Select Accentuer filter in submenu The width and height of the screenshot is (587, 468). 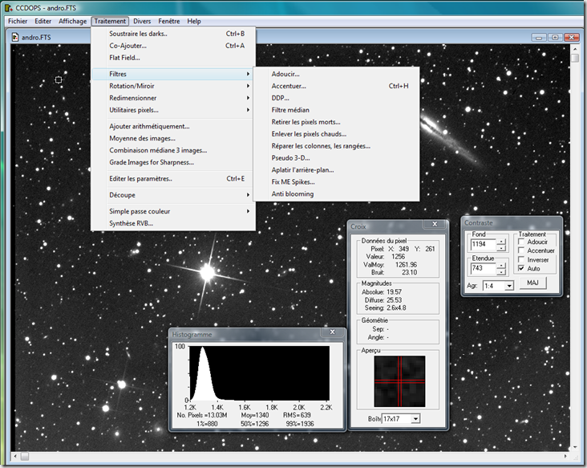click(336, 86)
